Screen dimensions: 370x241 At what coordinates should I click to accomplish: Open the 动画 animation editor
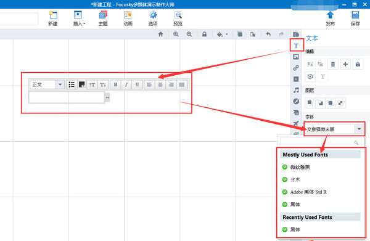[x=128, y=18]
